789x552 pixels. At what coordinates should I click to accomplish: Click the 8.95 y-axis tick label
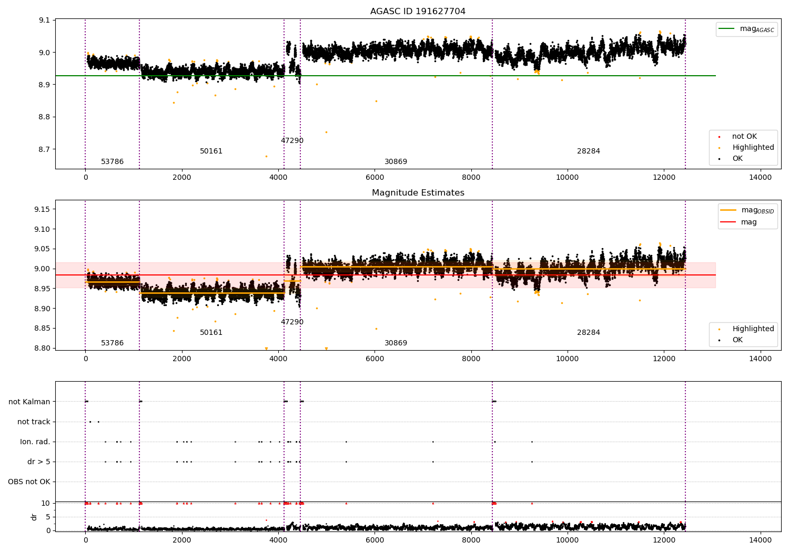click(43, 289)
